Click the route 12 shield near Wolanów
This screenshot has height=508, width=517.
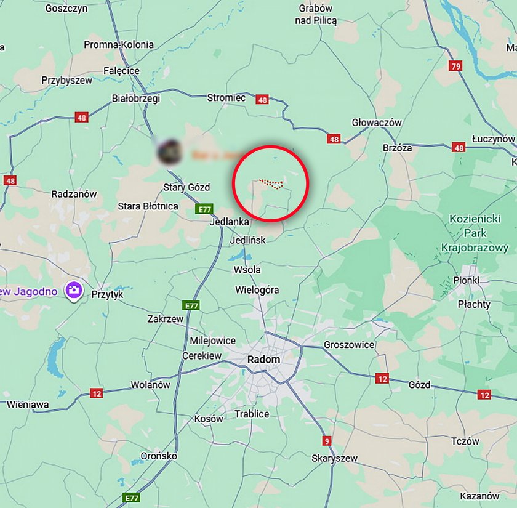(x=97, y=393)
